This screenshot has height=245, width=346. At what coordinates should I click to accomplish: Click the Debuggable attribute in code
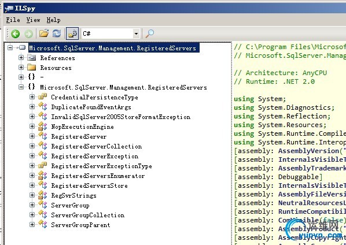(298, 177)
